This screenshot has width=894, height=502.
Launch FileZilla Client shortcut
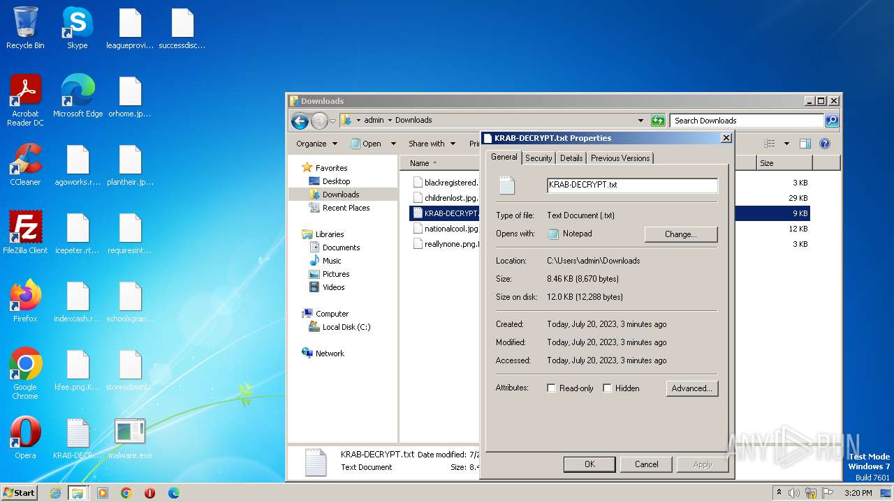[25, 233]
